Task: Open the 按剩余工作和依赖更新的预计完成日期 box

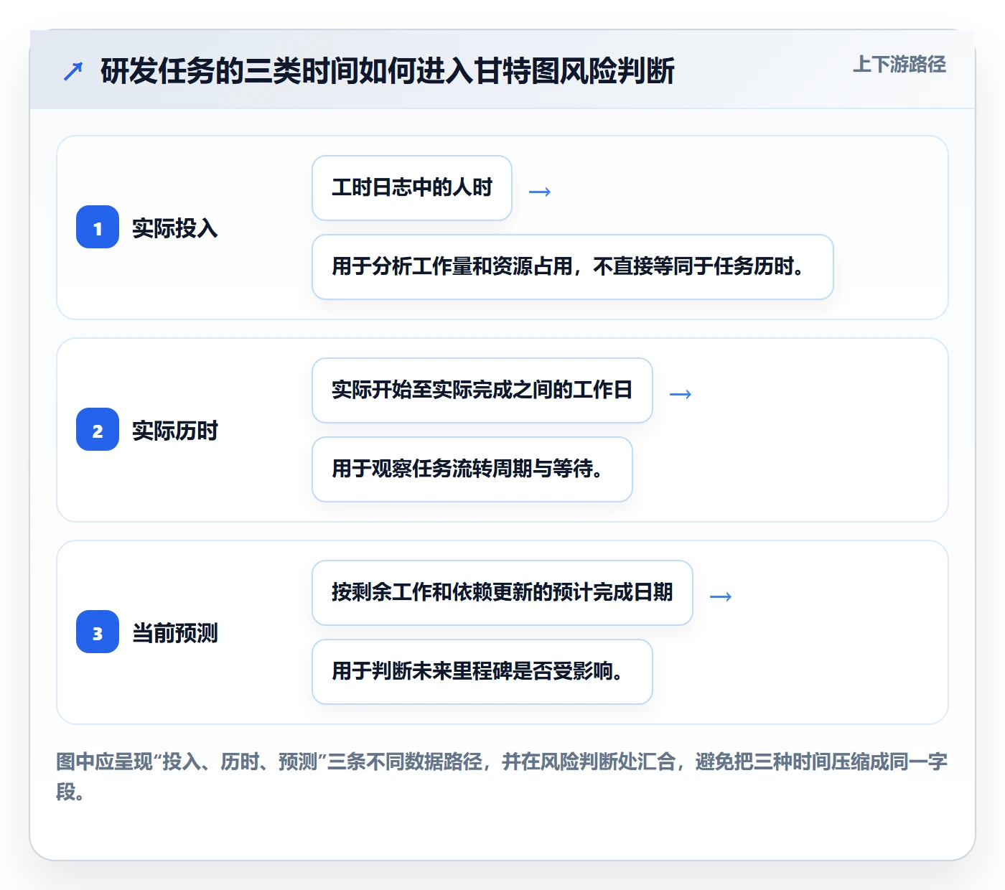Action: 502,593
